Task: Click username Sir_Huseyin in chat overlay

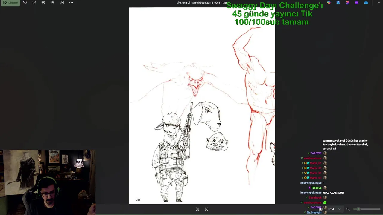Action: coord(314,212)
